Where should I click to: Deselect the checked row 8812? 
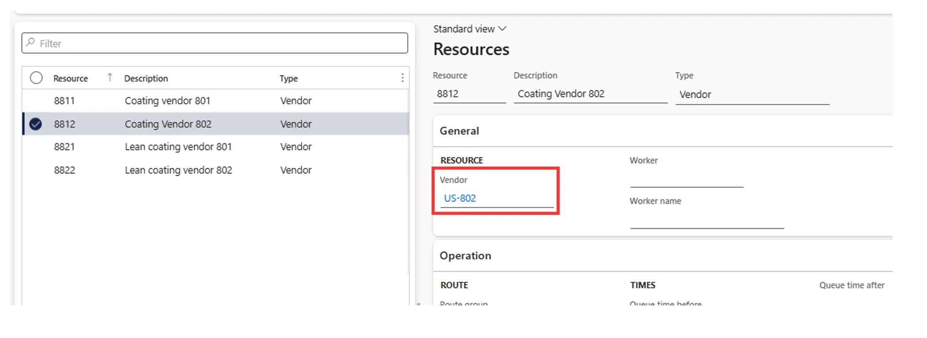36,124
